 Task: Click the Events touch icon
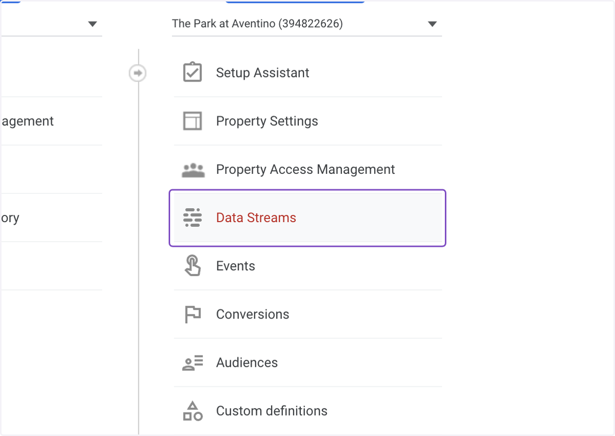(x=193, y=266)
